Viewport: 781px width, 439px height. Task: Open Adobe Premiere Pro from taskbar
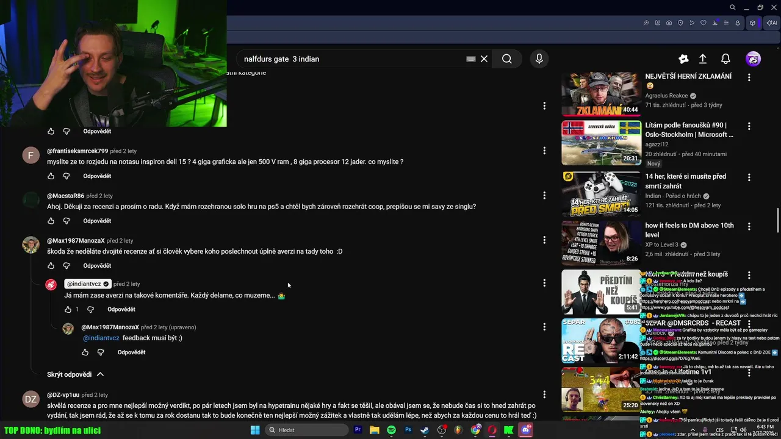coord(358,430)
